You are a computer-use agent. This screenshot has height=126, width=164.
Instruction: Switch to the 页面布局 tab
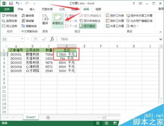[47, 9]
